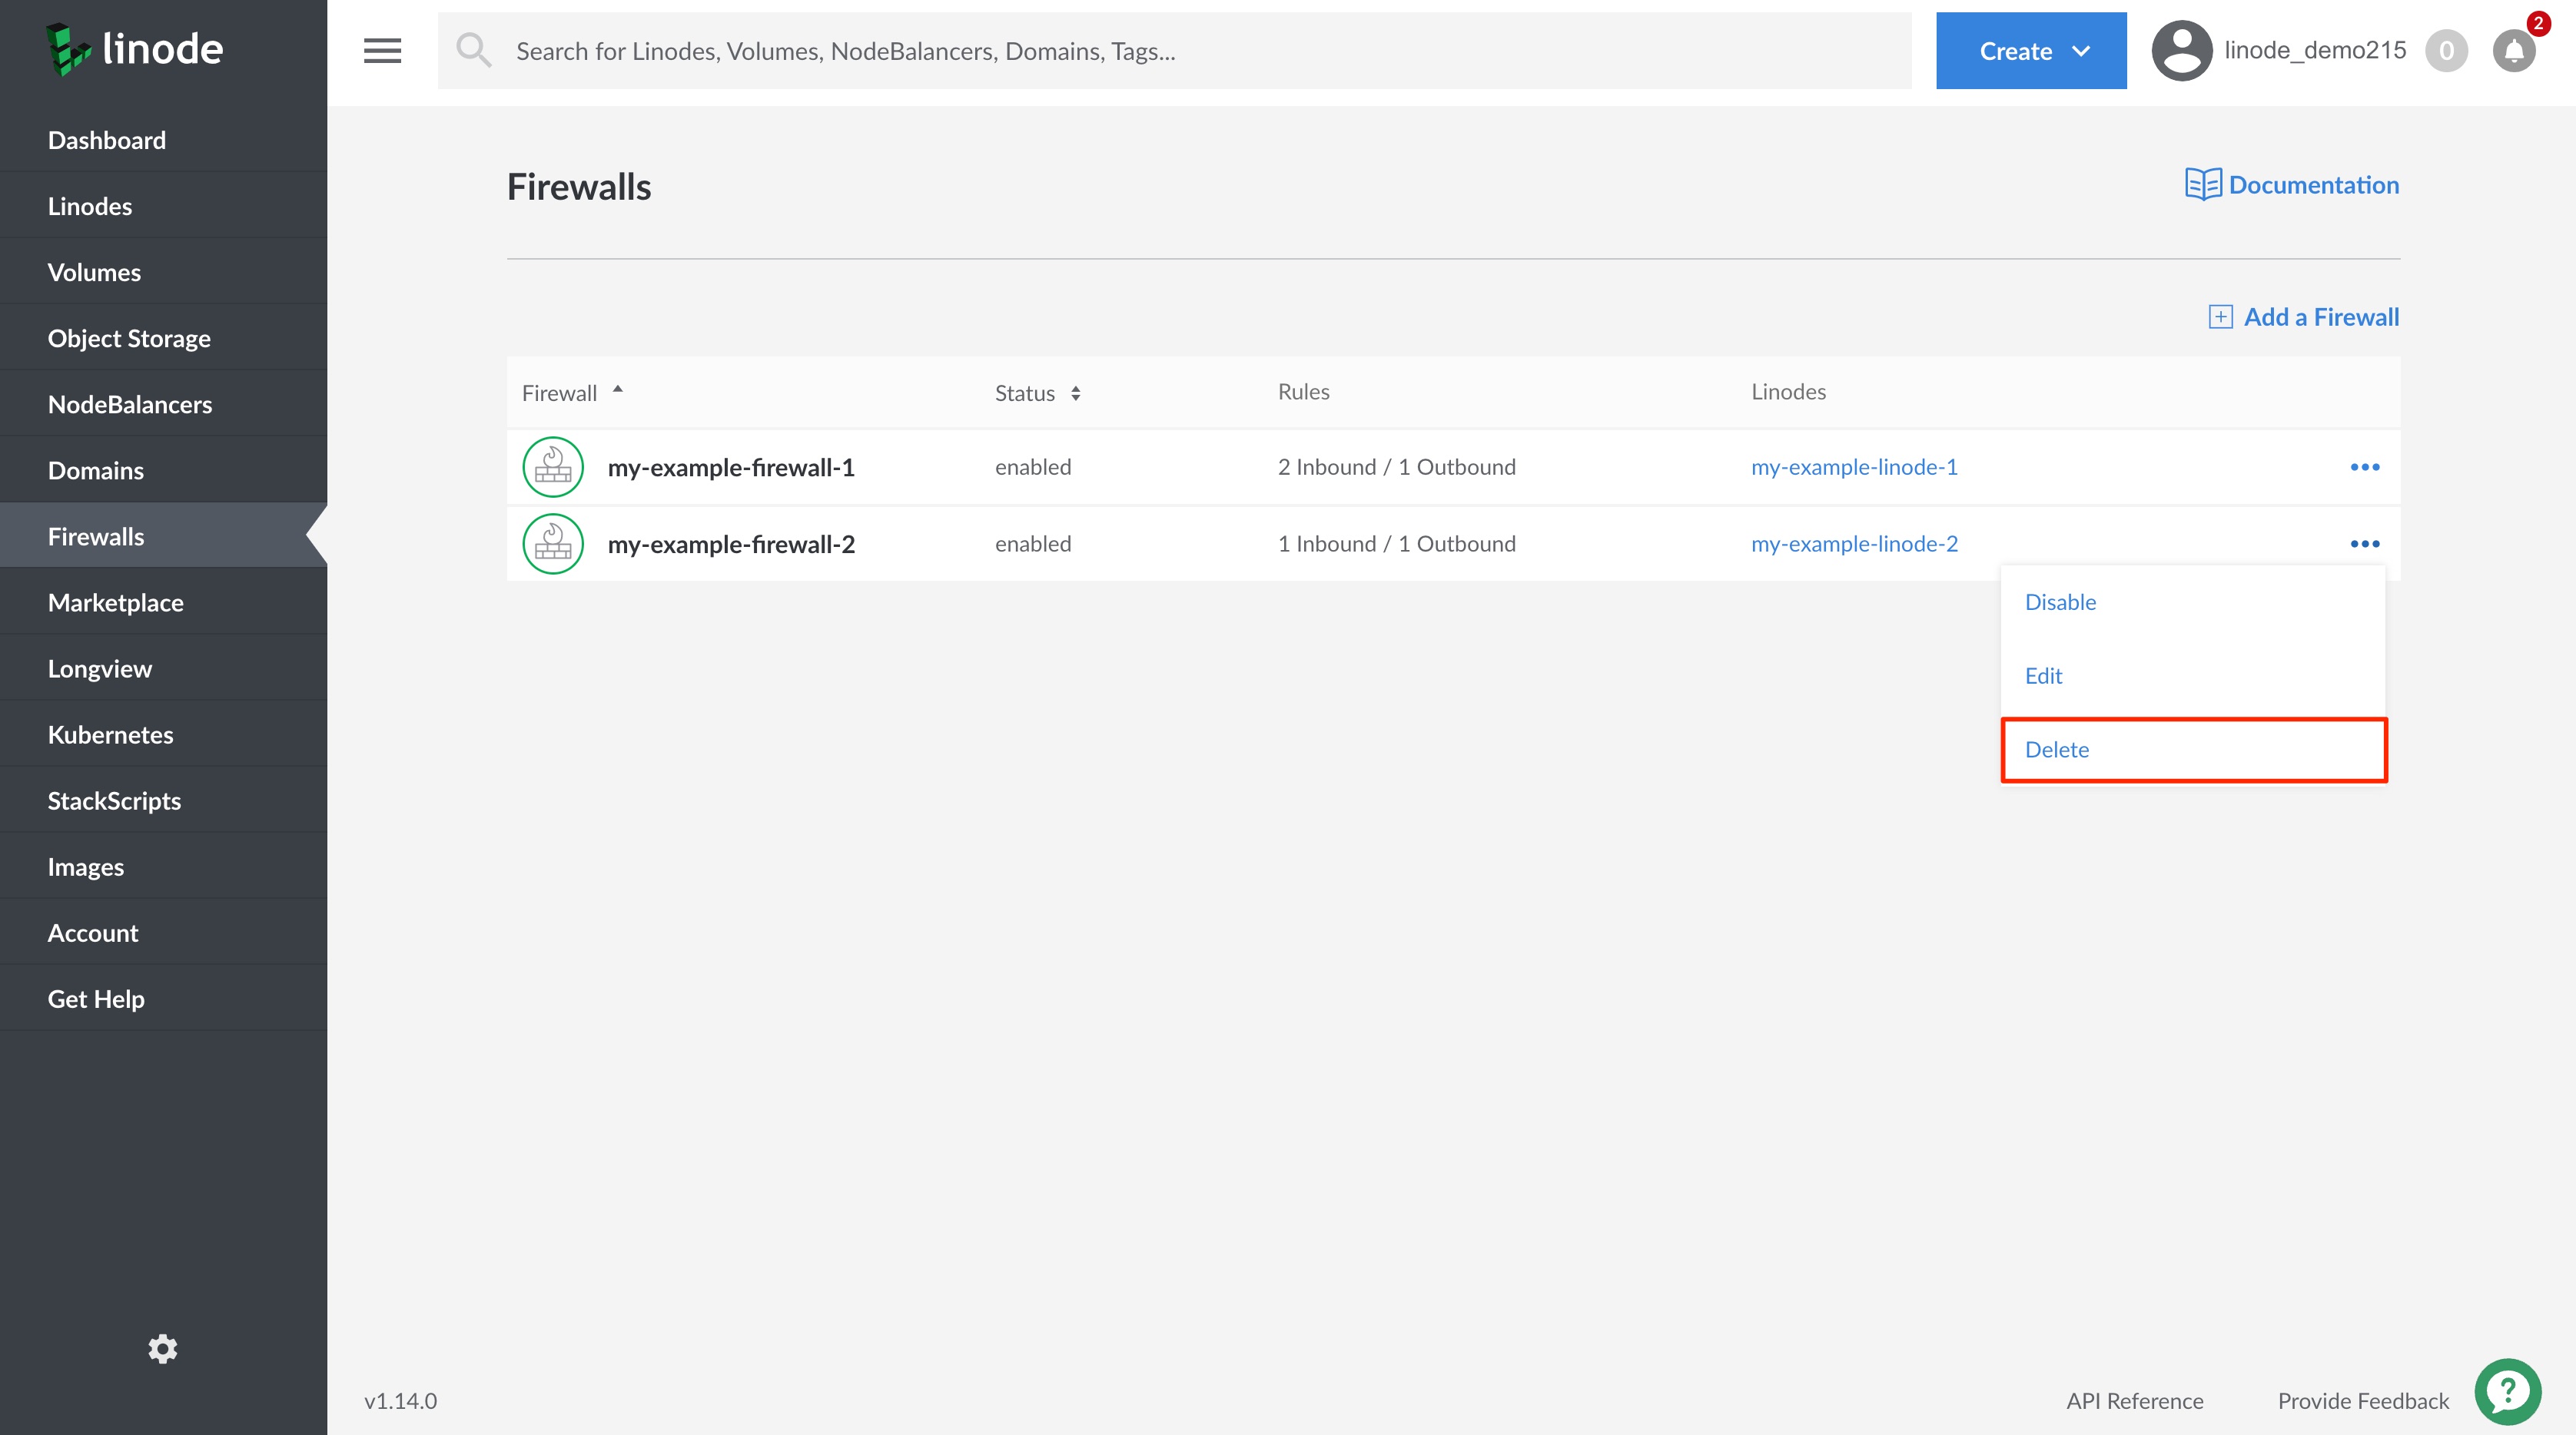Choose Disable in the firewall menu

point(2060,602)
